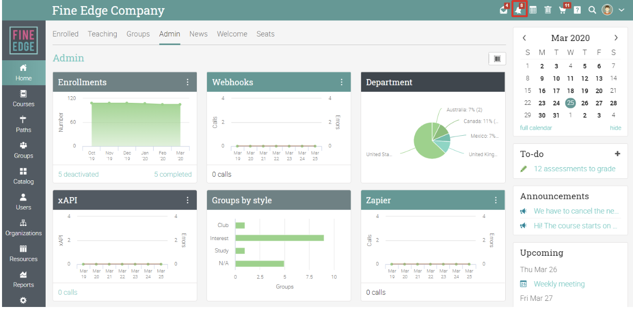This screenshot has width=633, height=309.
Task: Open the shopping cart icon
Action: pos(563,10)
